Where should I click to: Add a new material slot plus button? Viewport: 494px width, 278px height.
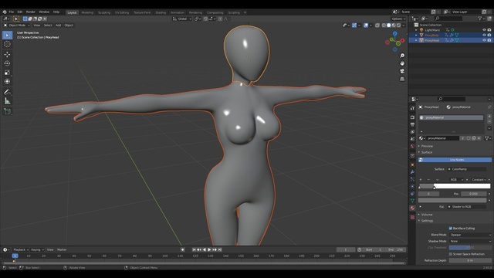[x=489, y=117]
